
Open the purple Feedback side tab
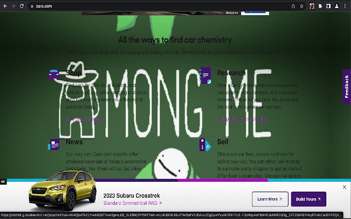point(347,87)
